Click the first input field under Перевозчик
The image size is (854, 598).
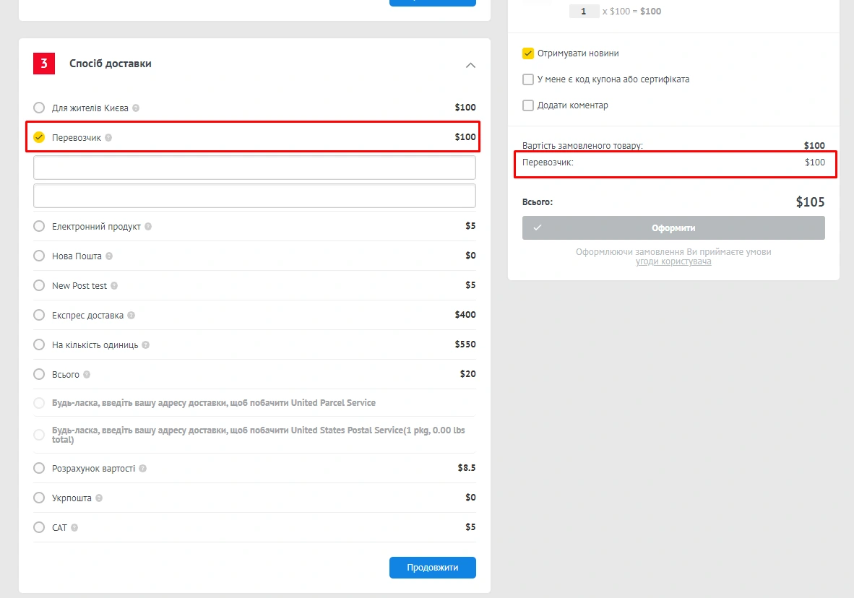254,168
